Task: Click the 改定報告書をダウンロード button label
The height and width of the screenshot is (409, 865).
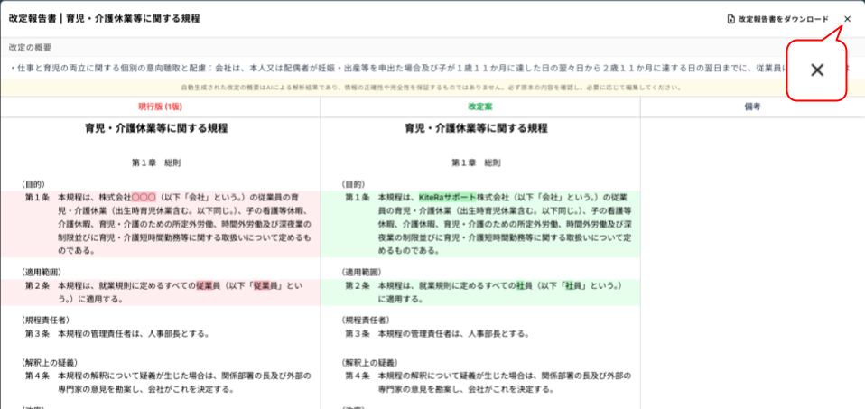Action: pyautogui.click(x=783, y=19)
